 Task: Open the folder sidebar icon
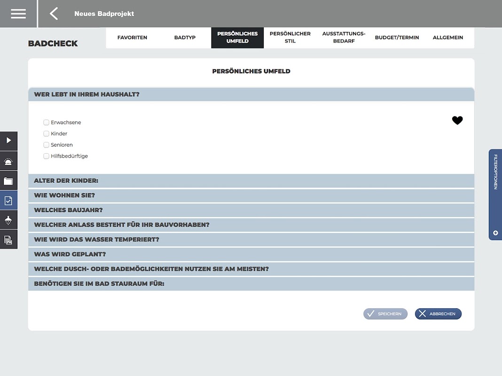tap(8, 181)
